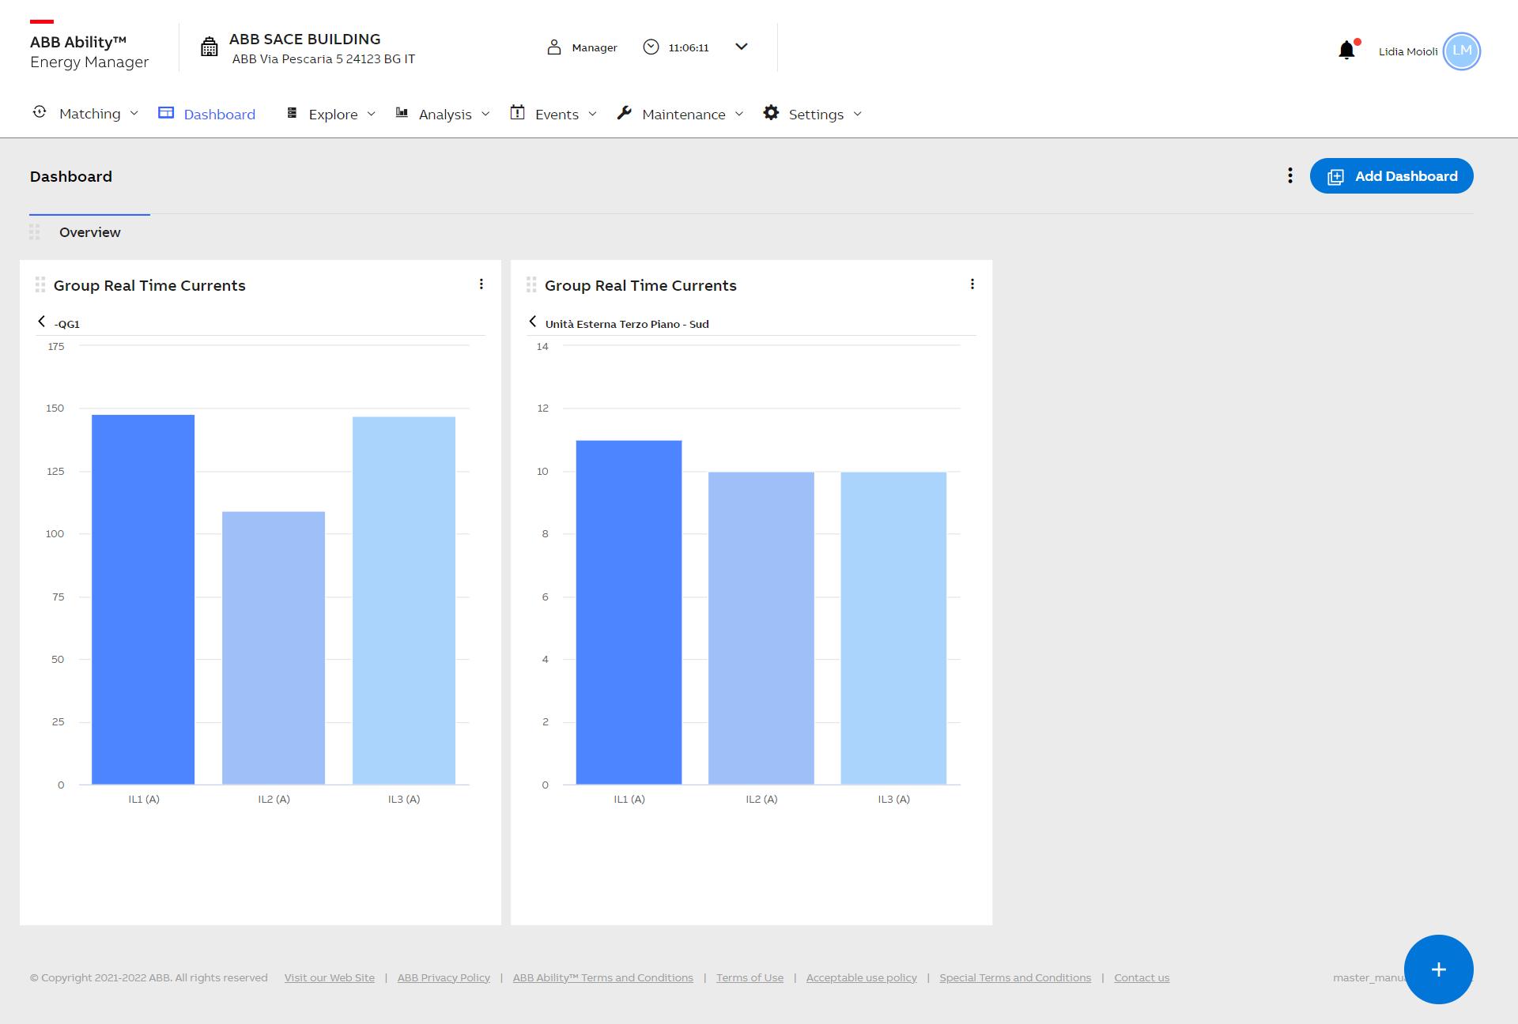Click the LM user avatar
The width and height of the screenshot is (1518, 1024).
pyautogui.click(x=1461, y=51)
